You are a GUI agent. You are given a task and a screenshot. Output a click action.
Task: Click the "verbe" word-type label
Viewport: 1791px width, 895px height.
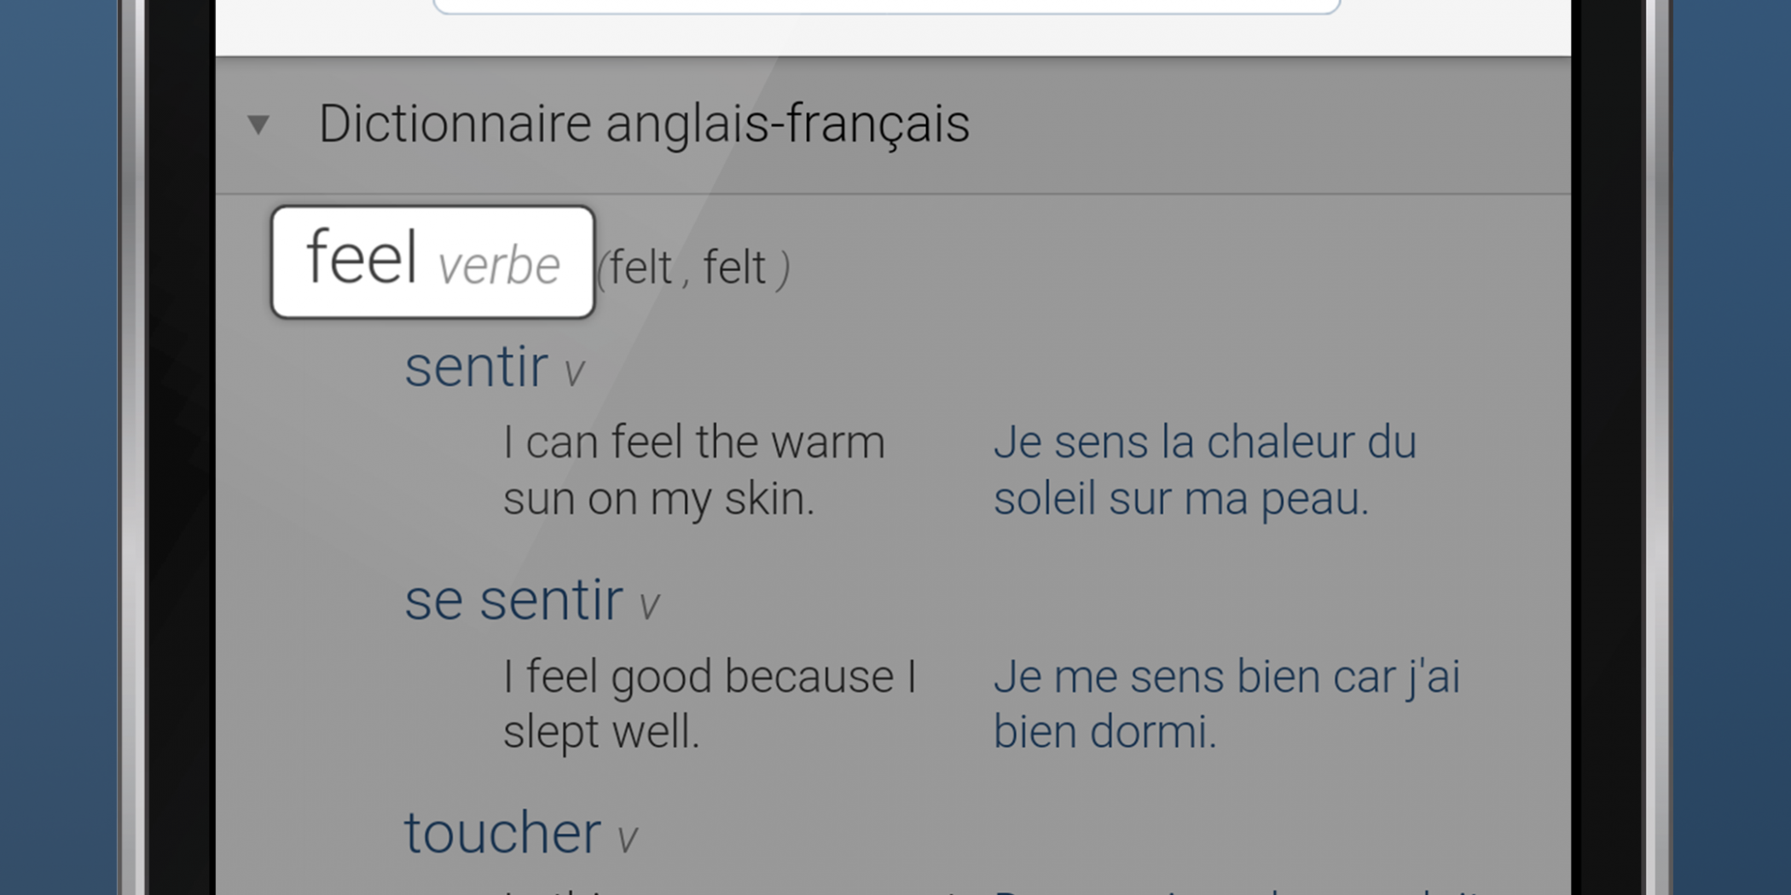(499, 266)
